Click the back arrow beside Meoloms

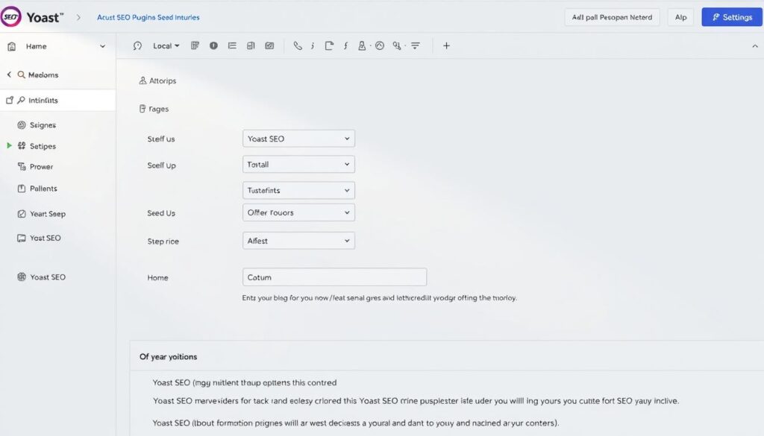[x=9, y=75]
